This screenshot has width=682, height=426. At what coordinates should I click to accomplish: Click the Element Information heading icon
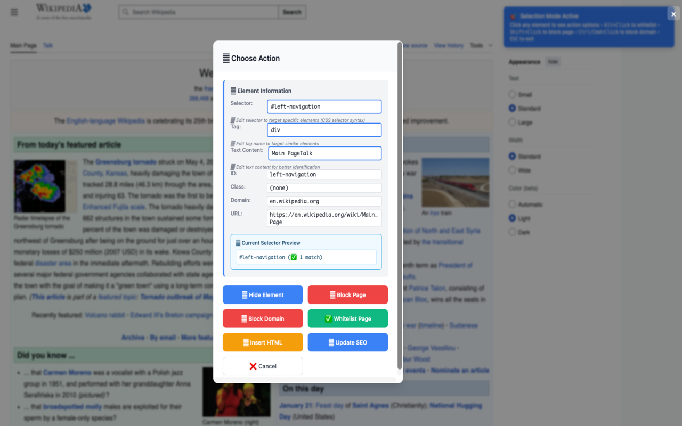click(x=233, y=91)
